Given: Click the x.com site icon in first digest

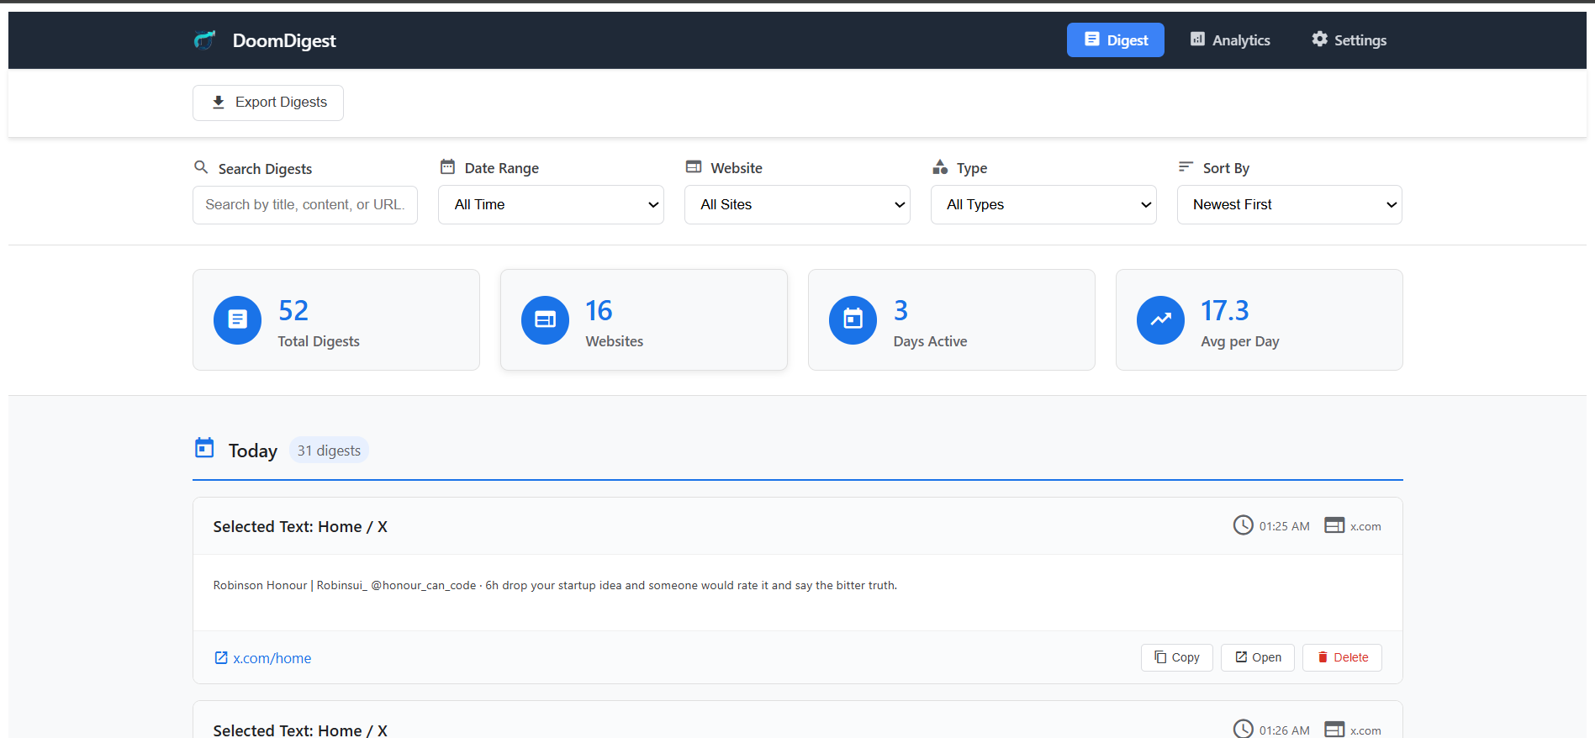Looking at the screenshot, I should click(x=1334, y=525).
